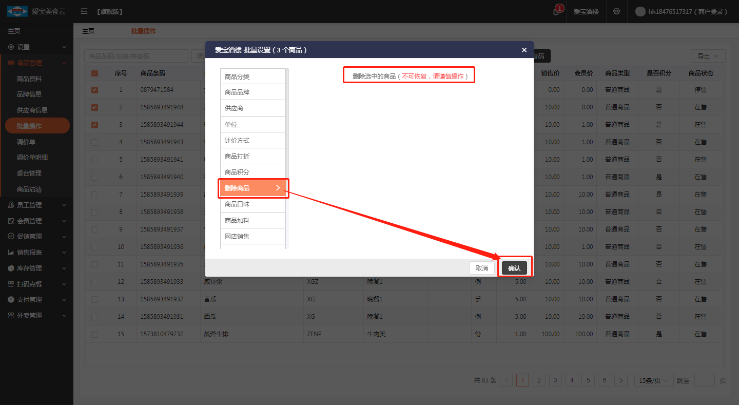The height and width of the screenshot is (405, 739).
Task: Click the user avatar icon
Action: (x=640, y=11)
